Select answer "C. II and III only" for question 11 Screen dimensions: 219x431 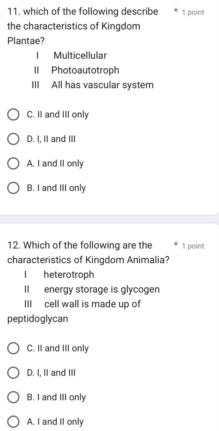(13, 115)
